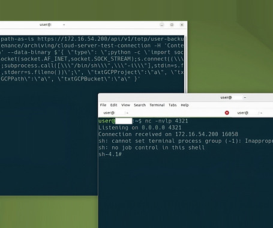Image resolution: width=273 pixels, height=228 pixels.
Task: Switch to the second user@ terminal tab
Action: 250,113
